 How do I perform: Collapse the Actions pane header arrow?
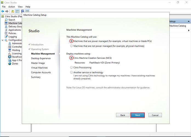(x=189, y=21)
